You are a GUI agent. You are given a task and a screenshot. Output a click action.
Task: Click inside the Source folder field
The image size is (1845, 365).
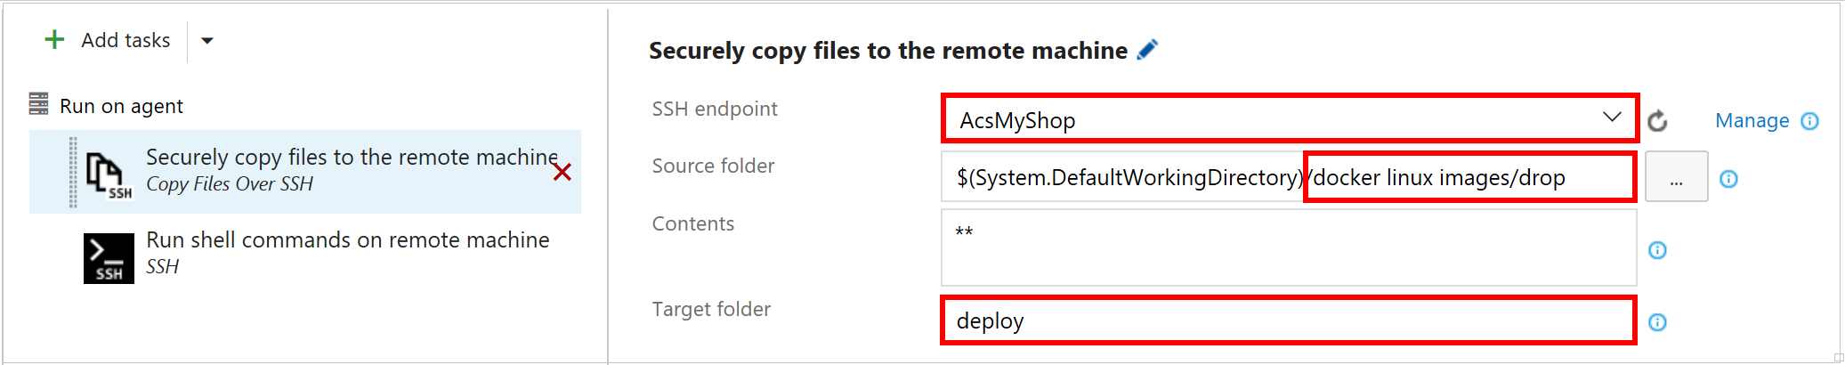click(x=1289, y=177)
